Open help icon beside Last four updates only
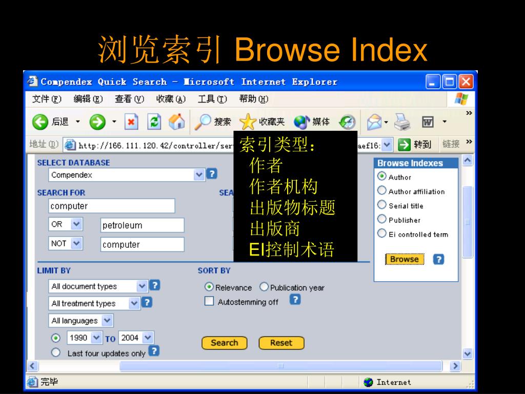Screen dimensions: 525x394 click(154, 351)
